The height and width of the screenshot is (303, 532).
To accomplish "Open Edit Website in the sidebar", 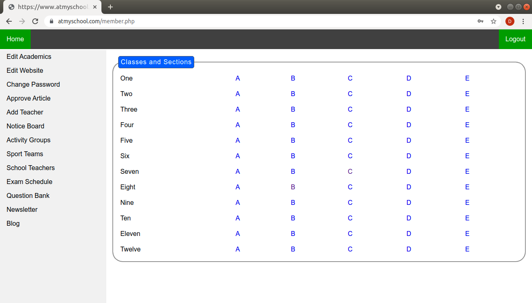I will tap(25, 71).
